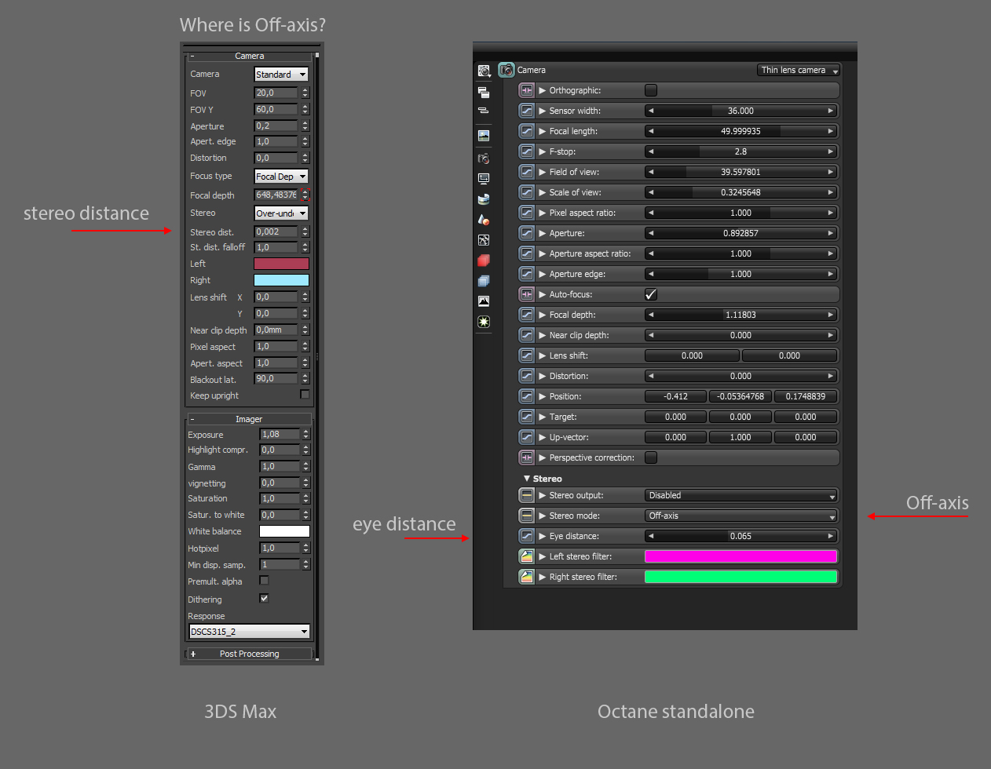Click the blue layered cubes icon in sidebar

click(484, 281)
